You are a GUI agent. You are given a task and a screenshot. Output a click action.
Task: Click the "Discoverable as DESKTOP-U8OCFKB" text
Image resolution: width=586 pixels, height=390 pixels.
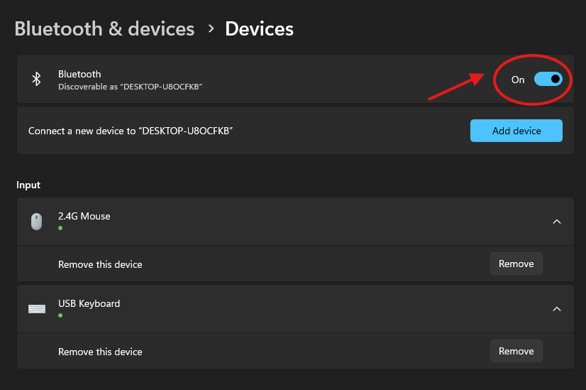[x=131, y=86]
